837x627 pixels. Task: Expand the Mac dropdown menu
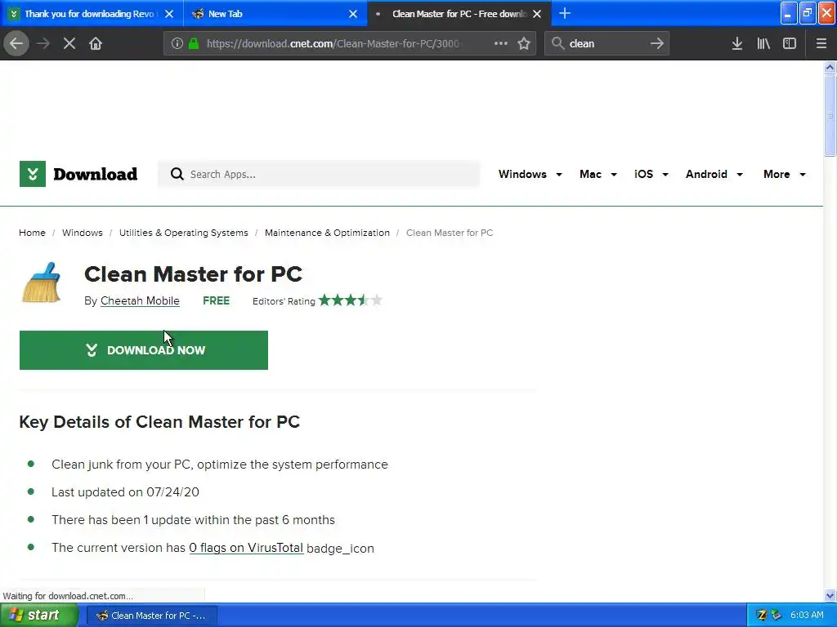click(x=598, y=175)
